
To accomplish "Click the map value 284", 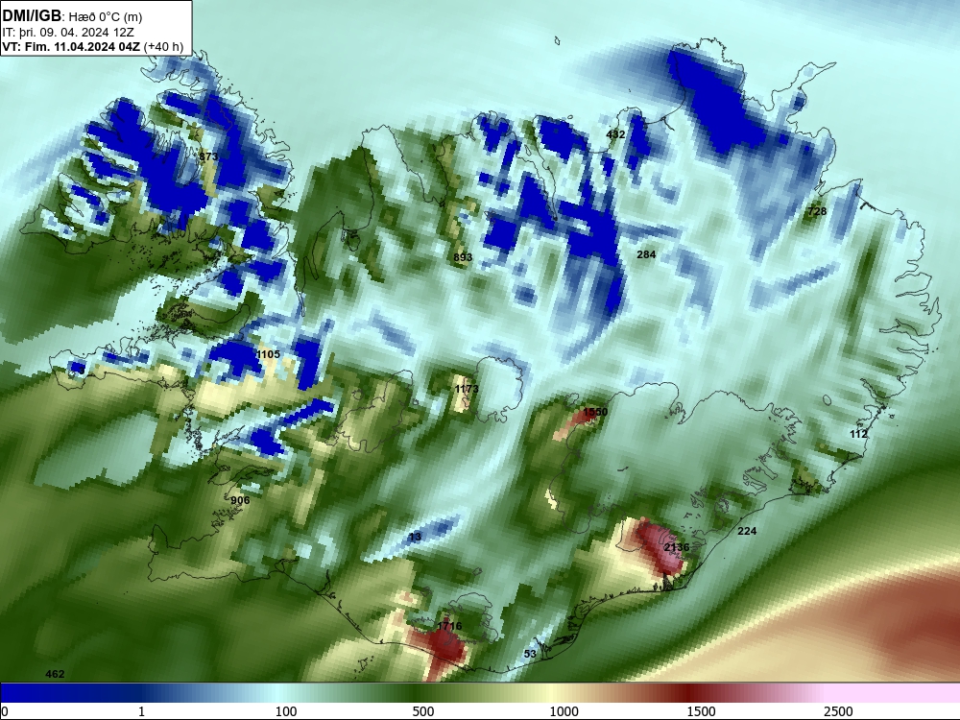I will (x=646, y=254).
